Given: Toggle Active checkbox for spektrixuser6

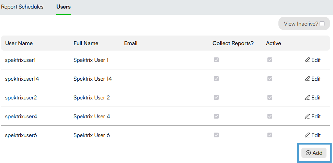Looking at the screenshot, I should (x=270, y=135).
